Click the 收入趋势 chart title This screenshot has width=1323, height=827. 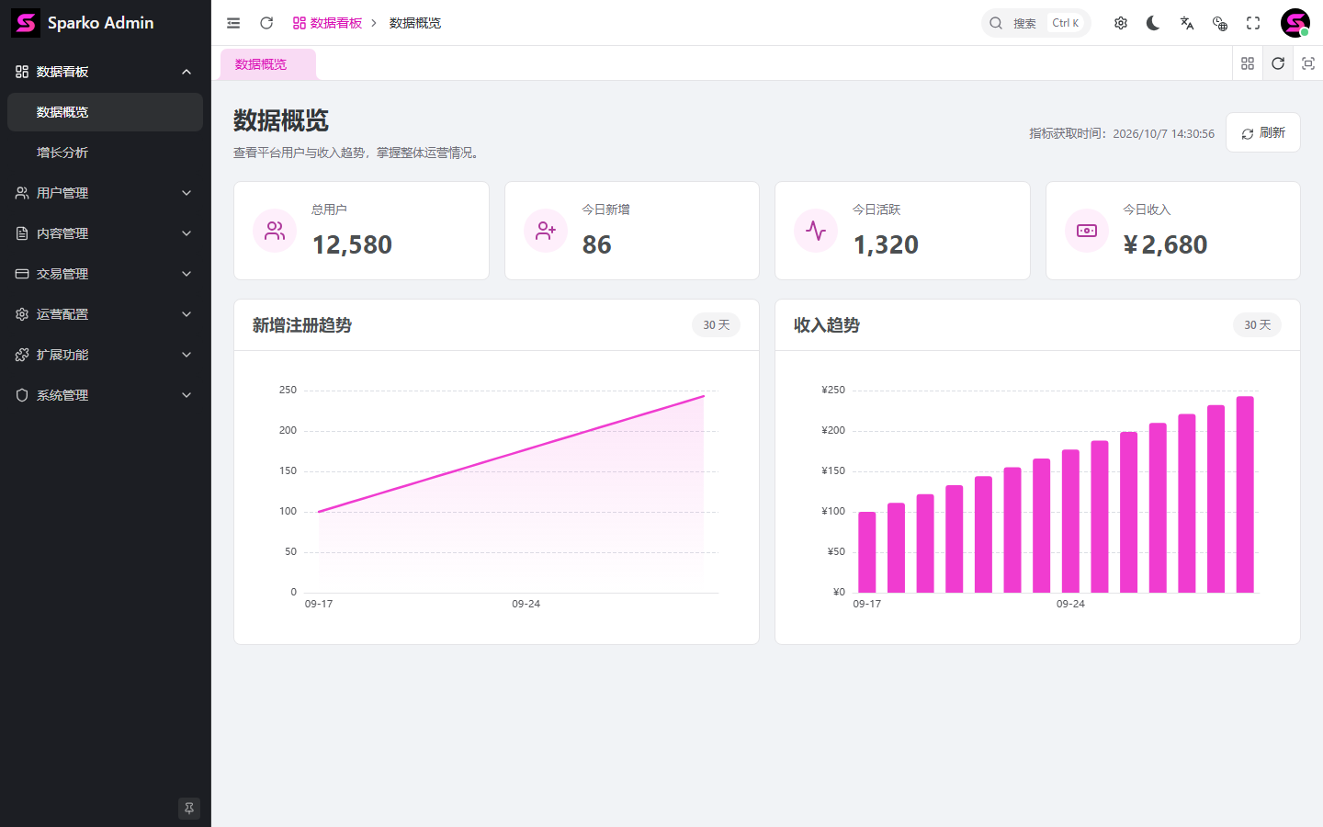point(827,325)
